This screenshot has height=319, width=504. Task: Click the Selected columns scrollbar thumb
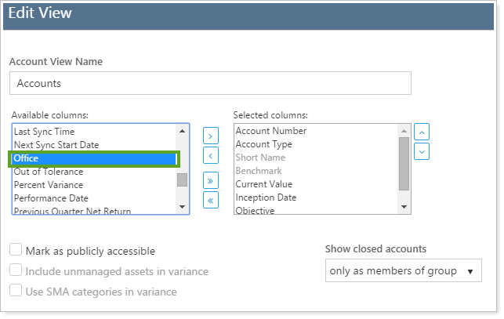click(x=404, y=162)
